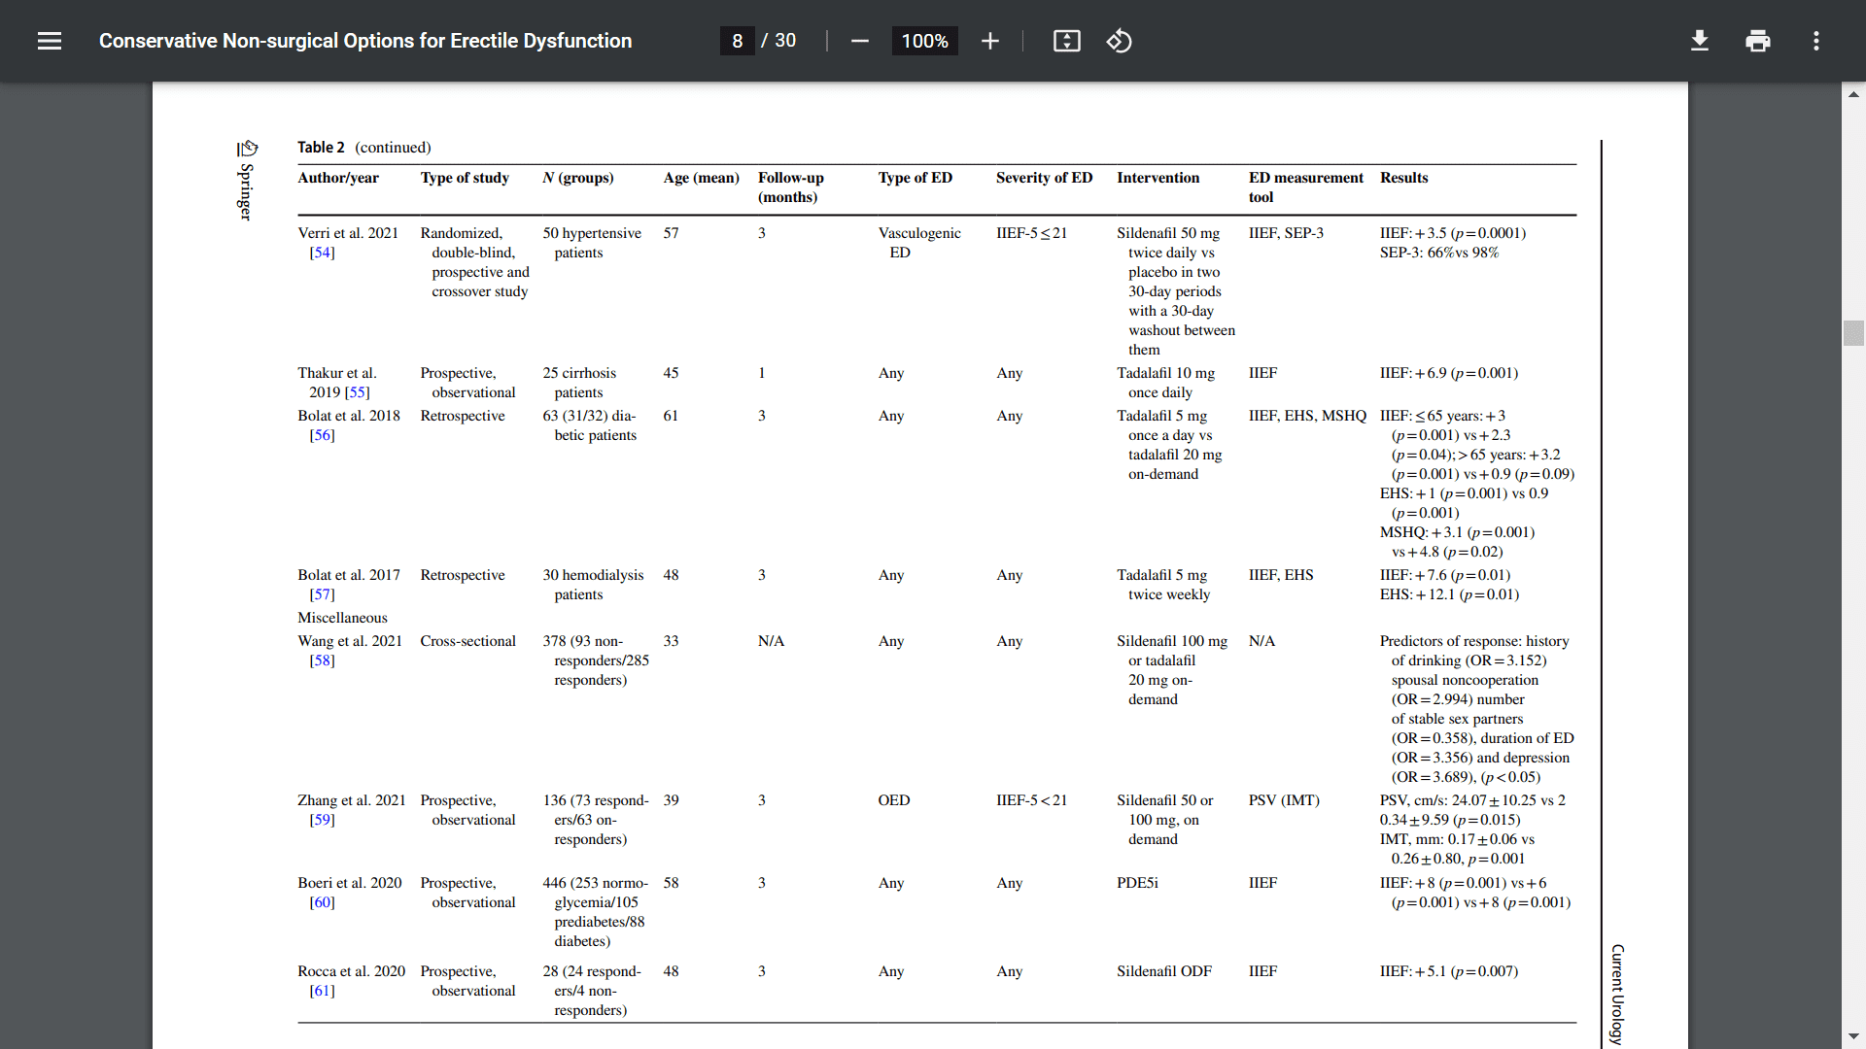Image resolution: width=1866 pixels, height=1049 pixels.
Task: Click the 'Intervention' column header
Action: pyautogui.click(x=1158, y=178)
